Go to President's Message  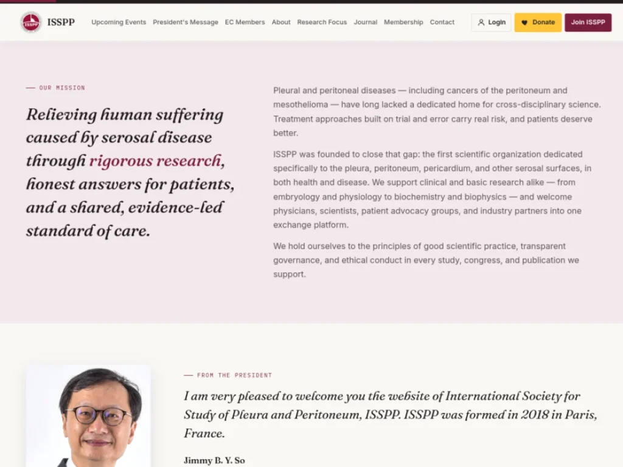pos(186,22)
